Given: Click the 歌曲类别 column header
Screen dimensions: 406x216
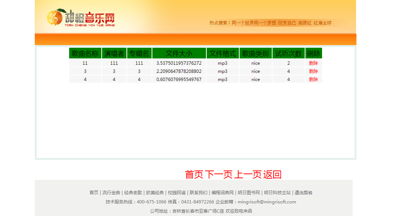Looking at the screenshot, I should pos(256,53).
